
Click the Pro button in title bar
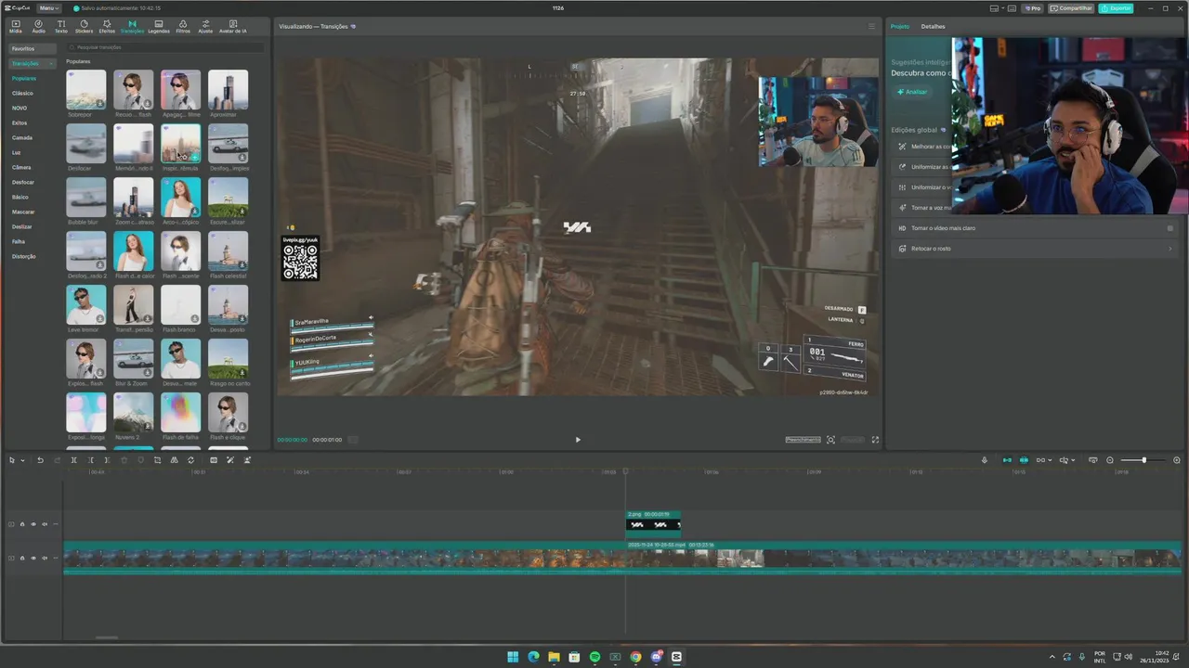click(1032, 8)
